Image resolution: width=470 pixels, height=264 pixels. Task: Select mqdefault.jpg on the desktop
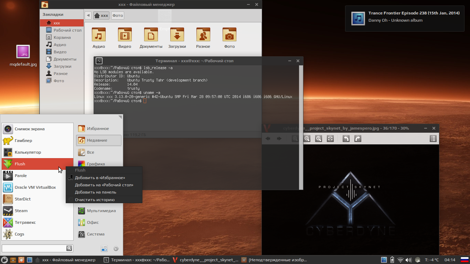[23, 55]
